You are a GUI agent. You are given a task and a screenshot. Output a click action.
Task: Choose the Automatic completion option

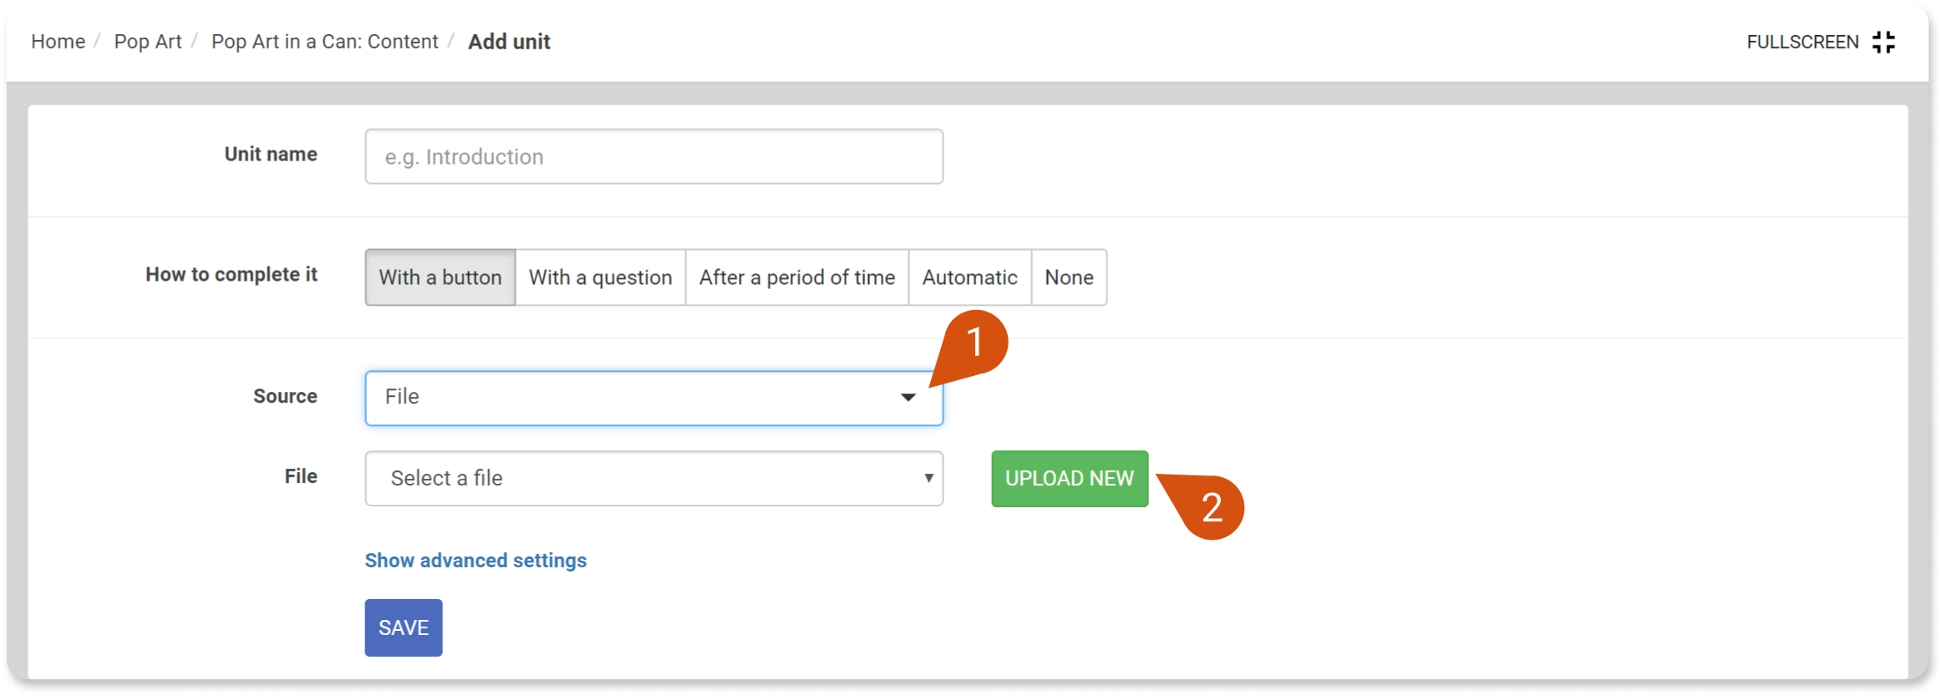tap(970, 277)
